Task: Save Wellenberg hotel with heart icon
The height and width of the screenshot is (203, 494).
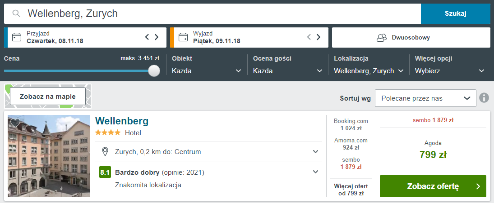Action: point(15,122)
